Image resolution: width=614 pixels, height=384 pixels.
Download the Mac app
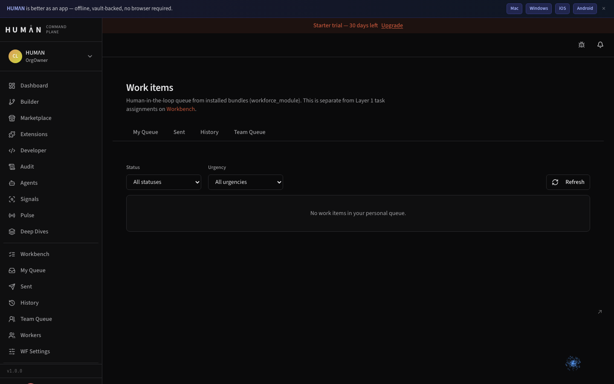pos(514,9)
